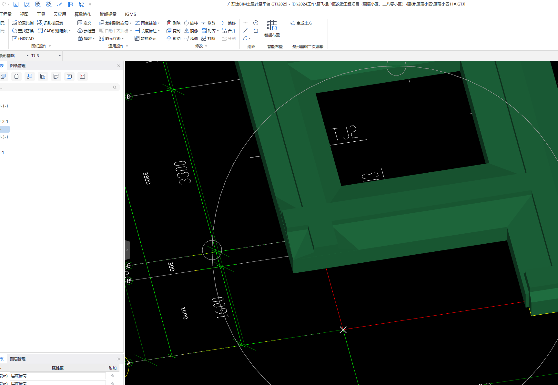The width and height of the screenshot is (558, 385).
Task: Select the 合并 merge tool
Action: (228, 31)
